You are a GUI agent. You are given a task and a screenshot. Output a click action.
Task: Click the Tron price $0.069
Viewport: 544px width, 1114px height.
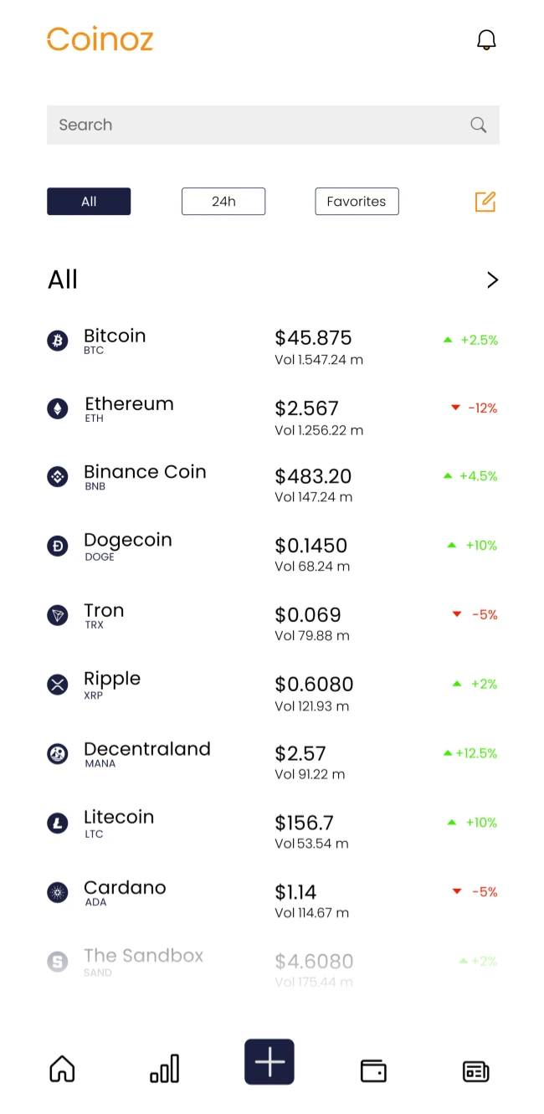click(x=308, y=615)
